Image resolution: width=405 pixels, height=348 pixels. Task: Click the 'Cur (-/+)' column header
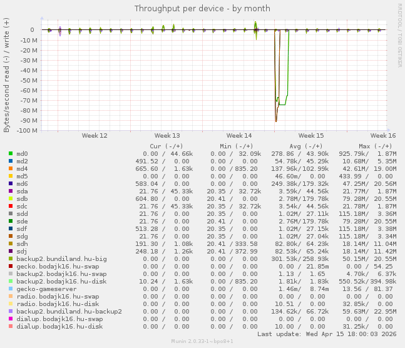coord(167,146)
